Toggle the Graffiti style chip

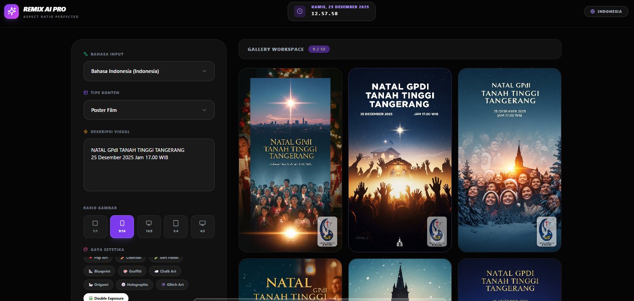click(x=132, y=271)
